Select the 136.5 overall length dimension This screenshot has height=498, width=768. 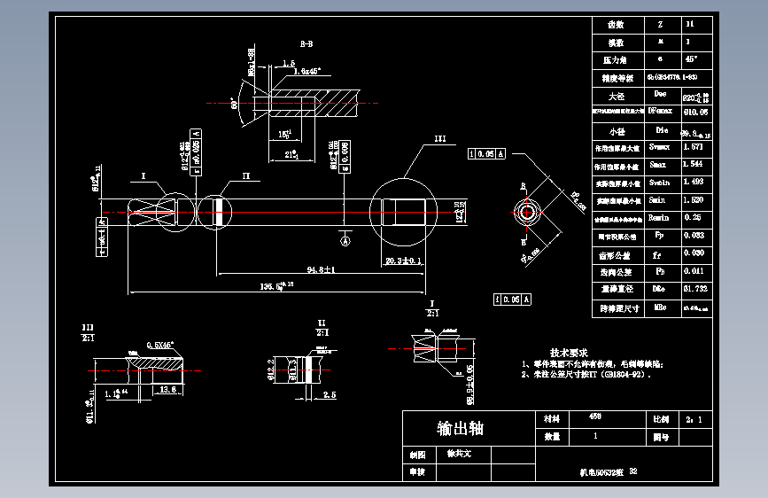tap(276, 285)
